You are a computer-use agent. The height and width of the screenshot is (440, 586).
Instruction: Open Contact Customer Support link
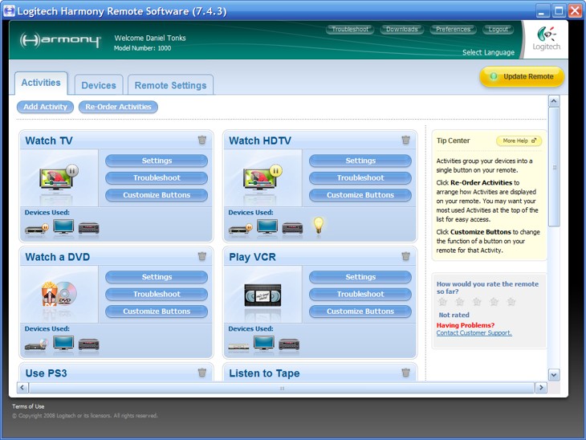click(474, 332)
